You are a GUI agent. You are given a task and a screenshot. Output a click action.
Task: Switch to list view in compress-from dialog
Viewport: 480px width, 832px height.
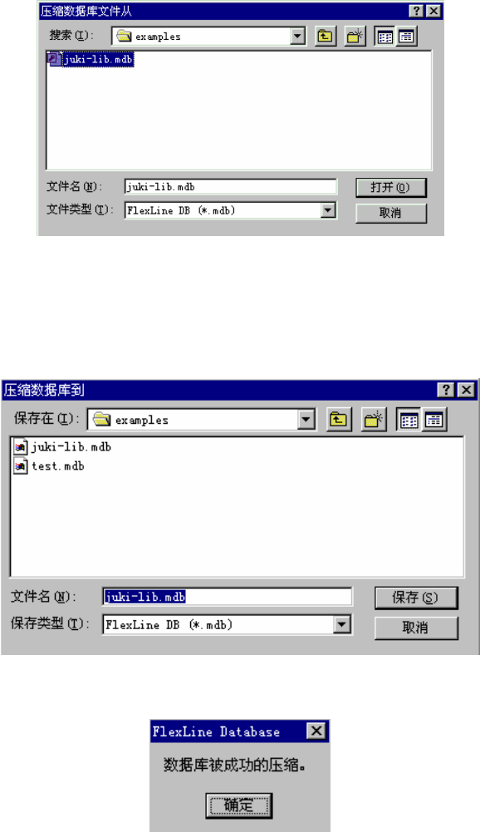coord(384,36)
